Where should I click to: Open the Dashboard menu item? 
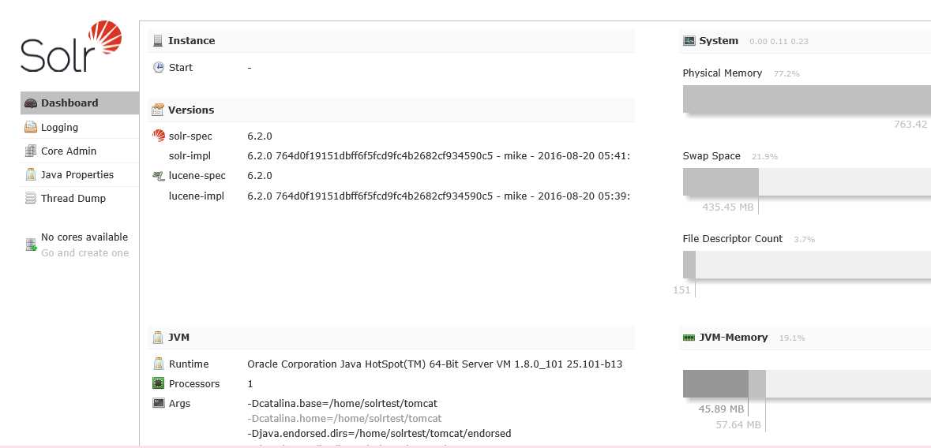80,103
